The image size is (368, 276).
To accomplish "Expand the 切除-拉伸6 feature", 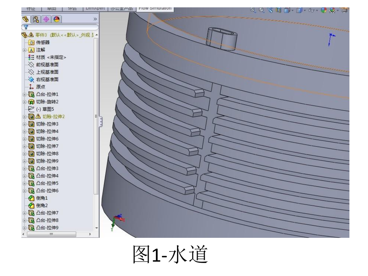I will [25, 139].
